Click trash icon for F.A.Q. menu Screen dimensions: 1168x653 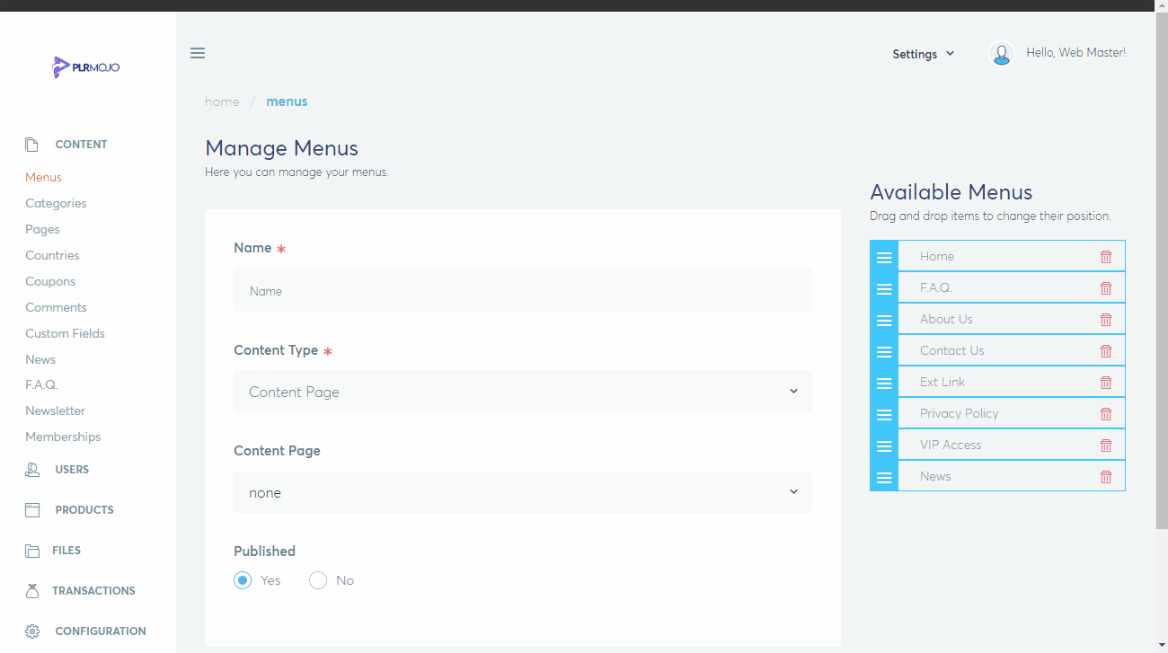(1105, 288)
